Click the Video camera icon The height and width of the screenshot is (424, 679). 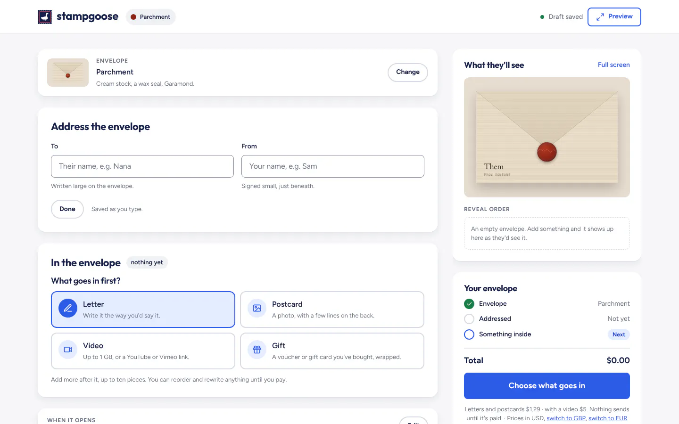68,350
